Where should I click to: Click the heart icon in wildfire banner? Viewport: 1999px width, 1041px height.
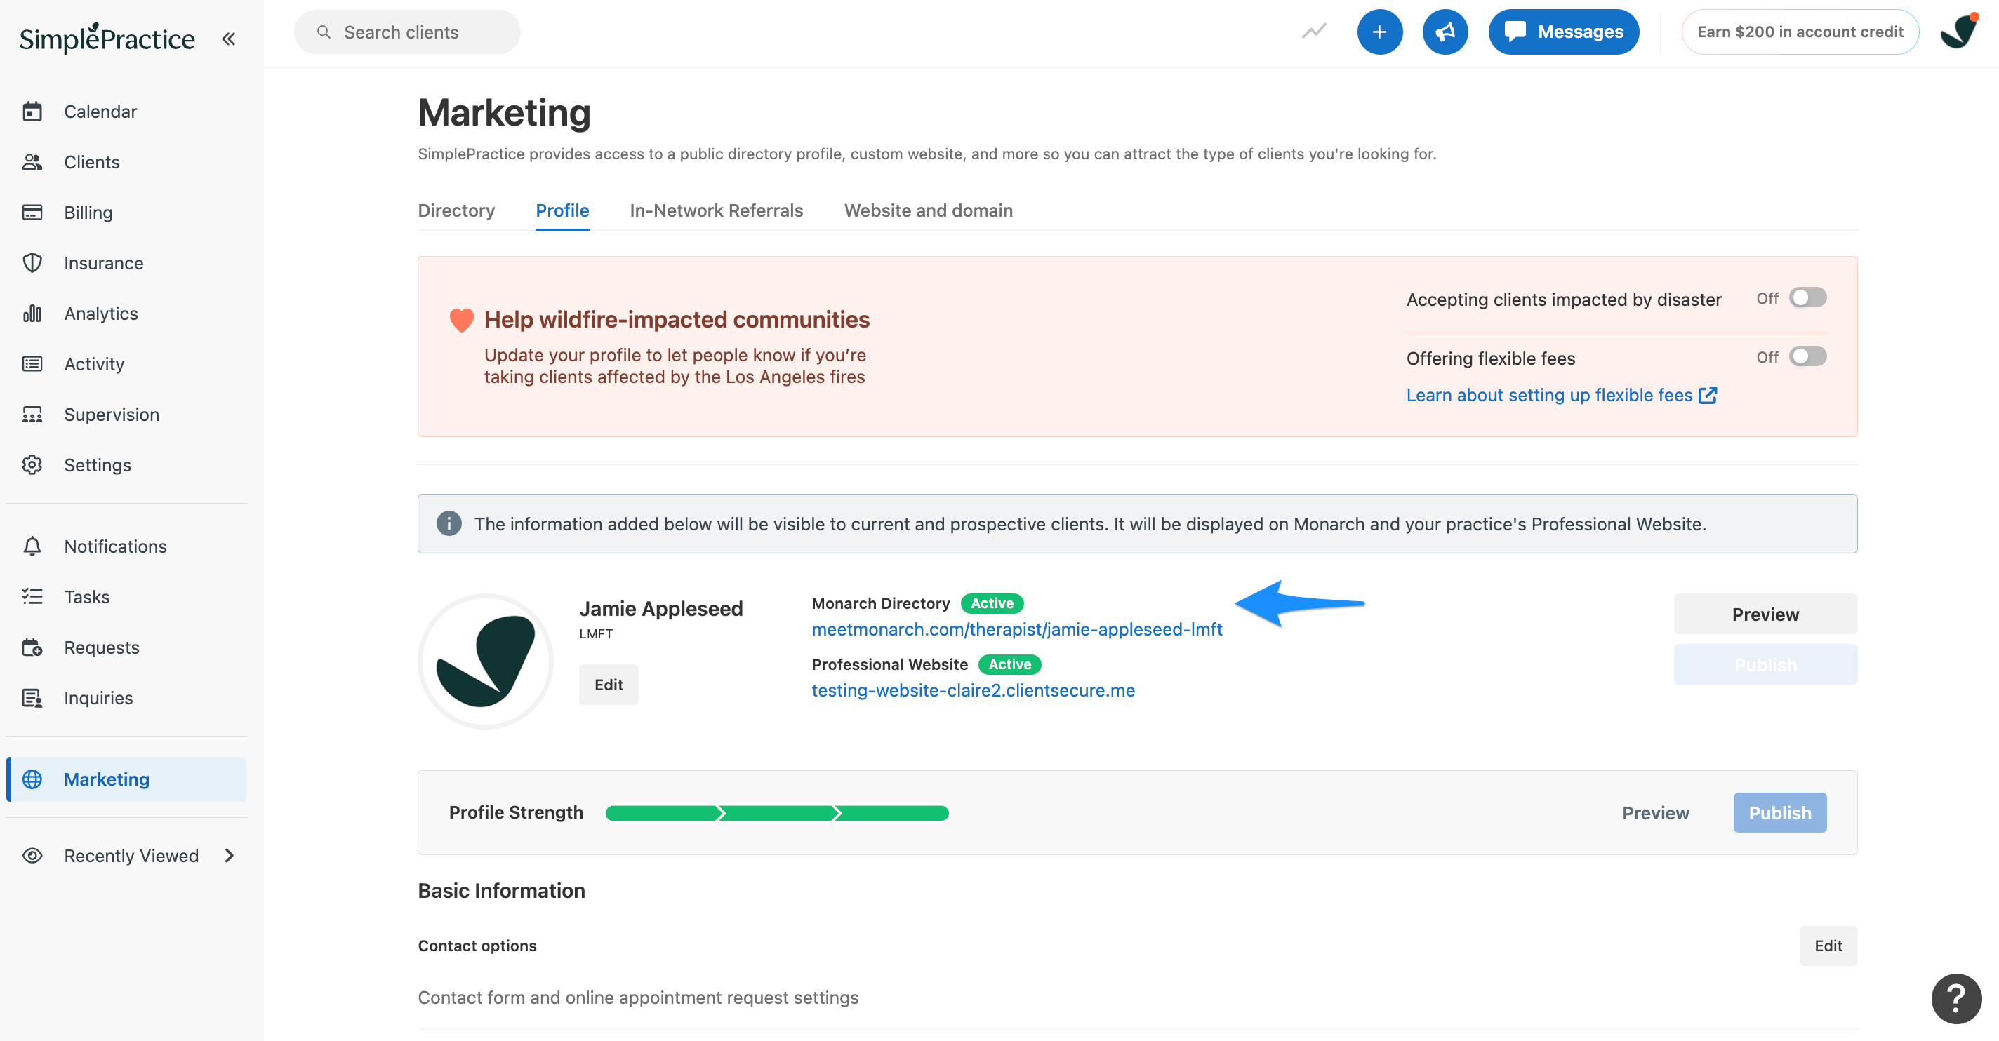pos(461,320)
